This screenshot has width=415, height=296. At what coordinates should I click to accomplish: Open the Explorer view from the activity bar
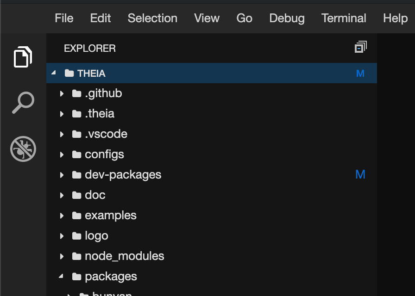tap(22, 56)
